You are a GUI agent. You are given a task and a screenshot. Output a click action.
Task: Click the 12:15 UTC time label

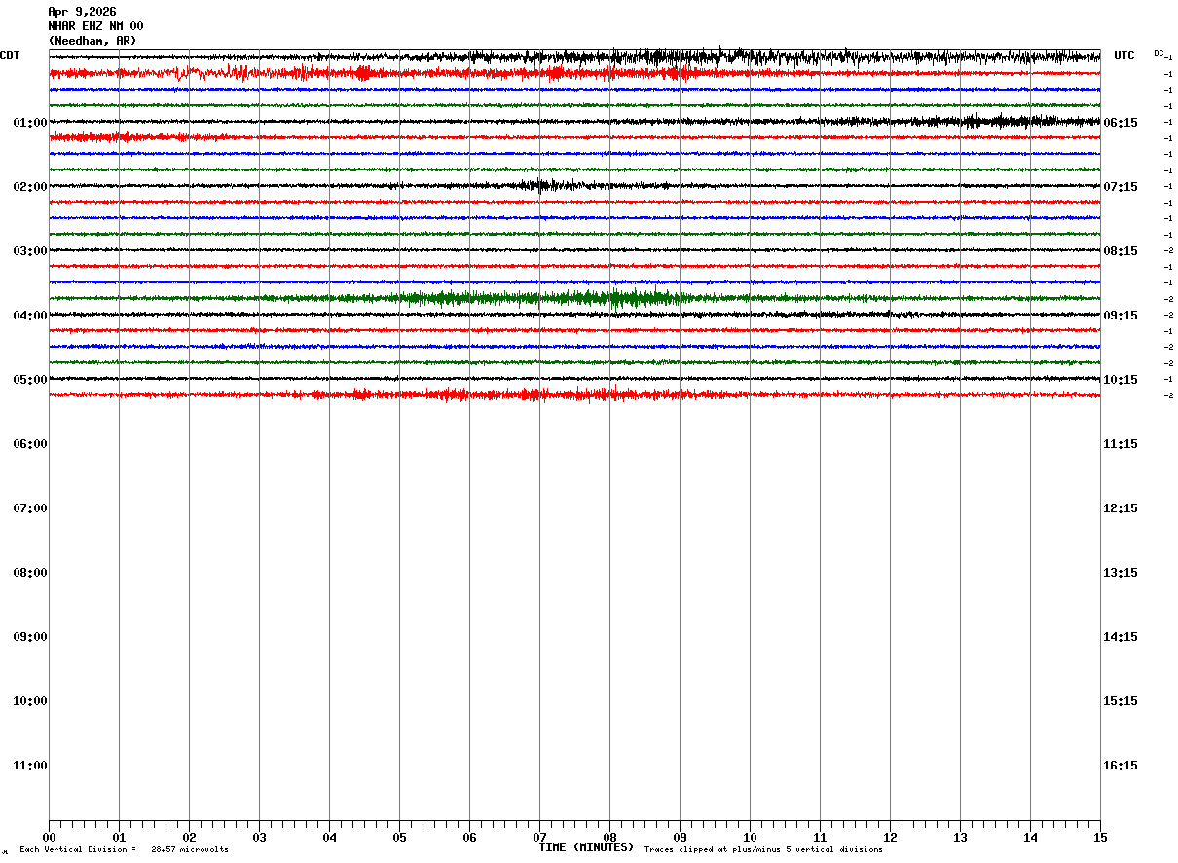click(x=1121, y=508)
